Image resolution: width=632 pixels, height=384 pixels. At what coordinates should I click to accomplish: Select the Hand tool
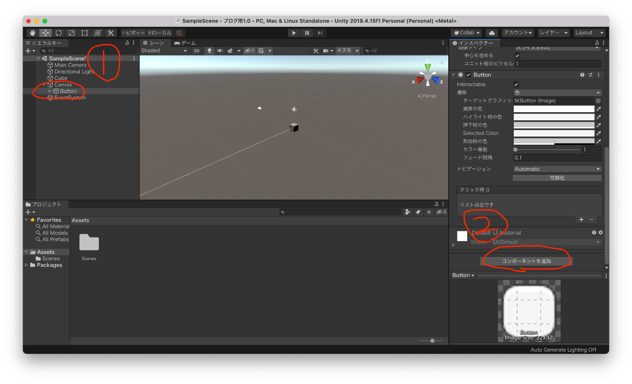click(x=33, y=33)
